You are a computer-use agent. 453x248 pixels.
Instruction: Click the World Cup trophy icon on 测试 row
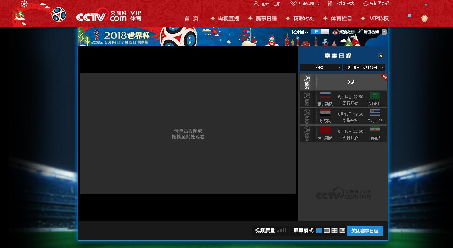pos(307,82)
